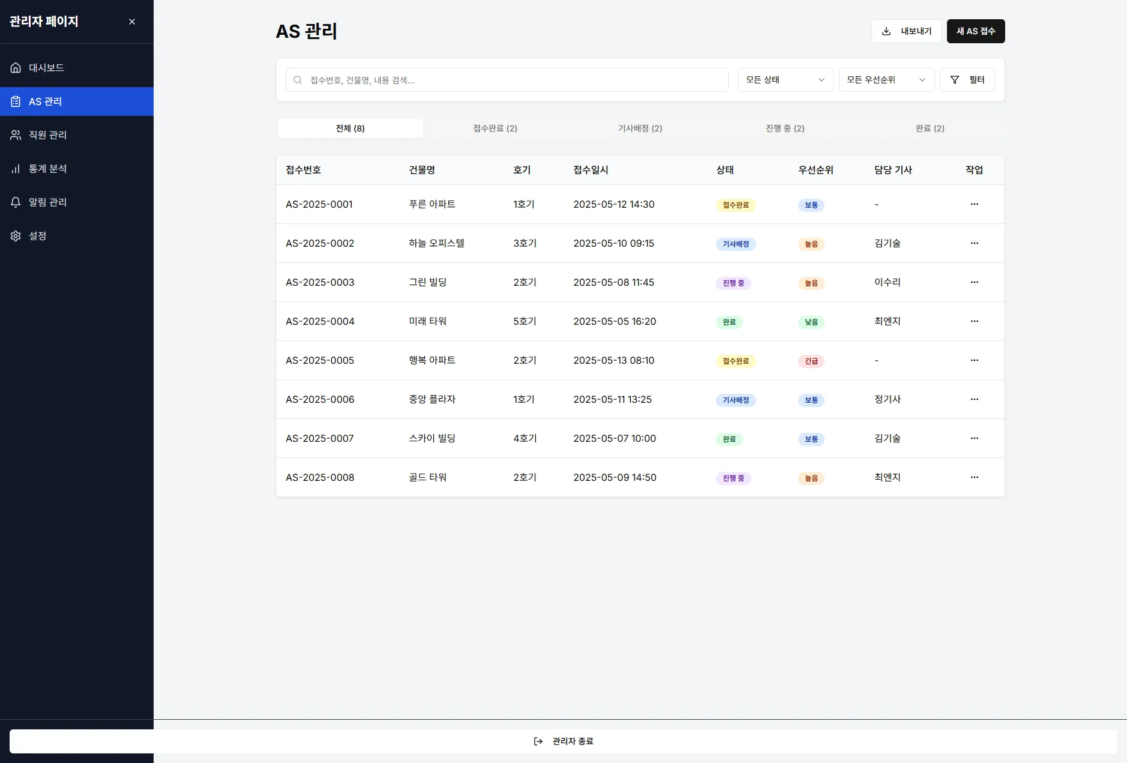Switch to the 기사배정 (2) tab
1127x763 pixels.
640,128
